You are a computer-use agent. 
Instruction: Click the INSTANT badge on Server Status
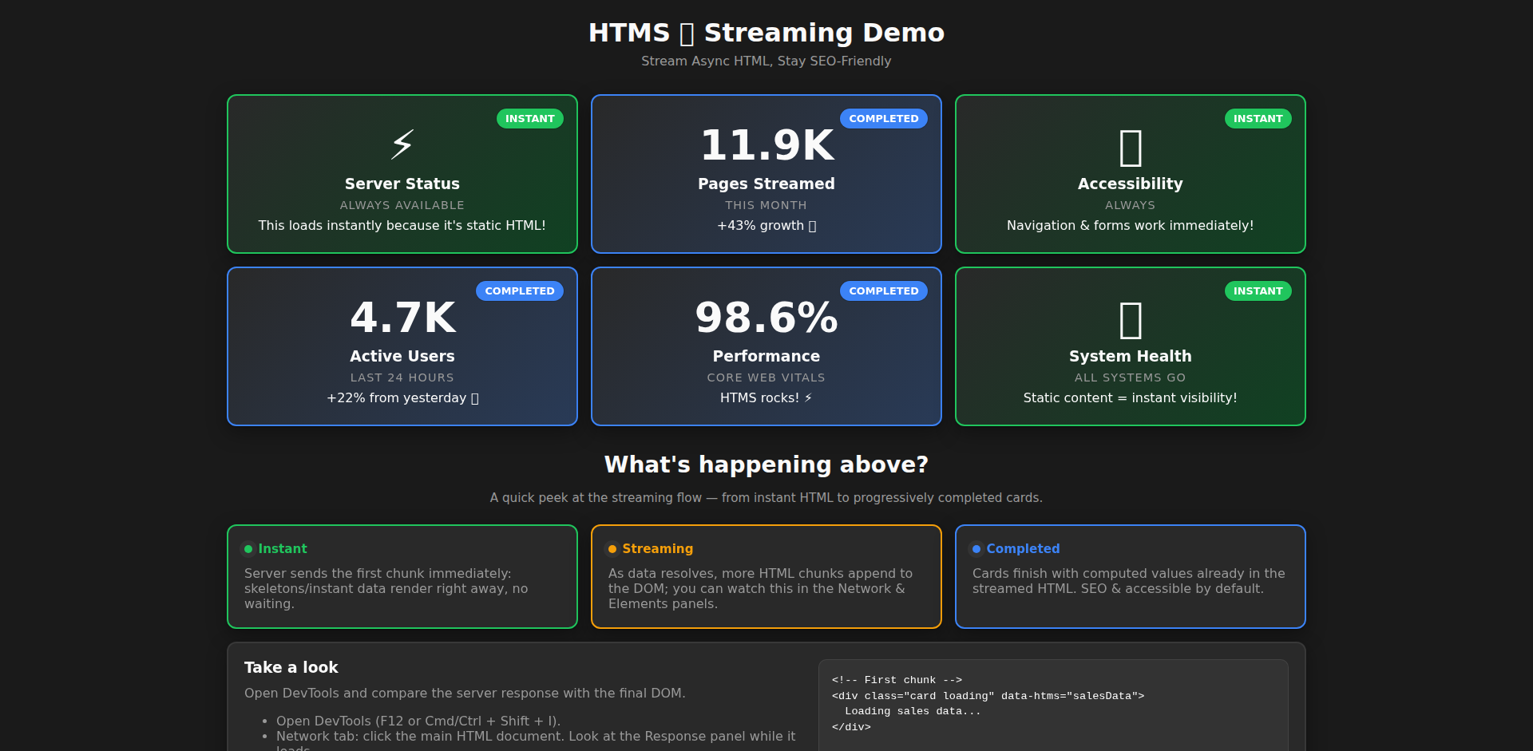[530, 118]
